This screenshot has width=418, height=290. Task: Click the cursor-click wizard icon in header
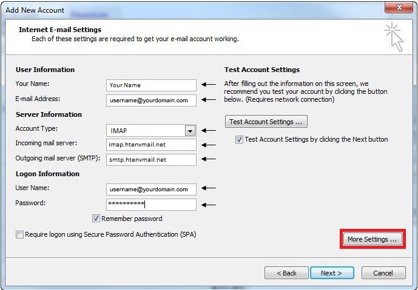394,38
